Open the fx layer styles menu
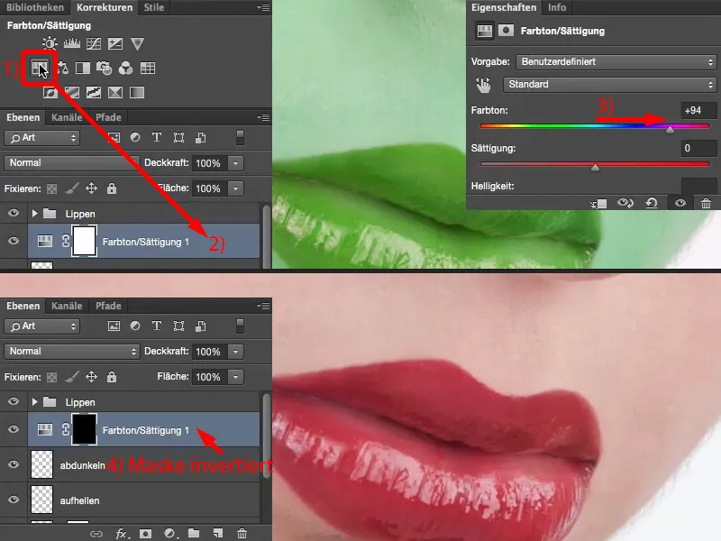 pyautogui.click(x=122, y=534)
